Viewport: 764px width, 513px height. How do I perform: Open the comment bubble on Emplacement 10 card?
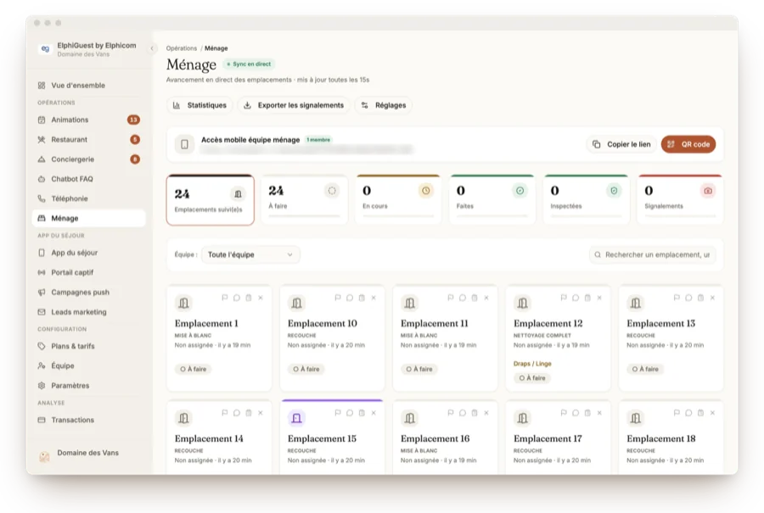click(350, 298)
